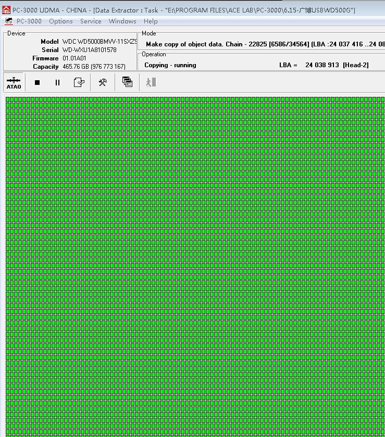This screenshot has height=437, width=385.
Task: Click the small drive icon in menu bar
Action: point(9,21)
